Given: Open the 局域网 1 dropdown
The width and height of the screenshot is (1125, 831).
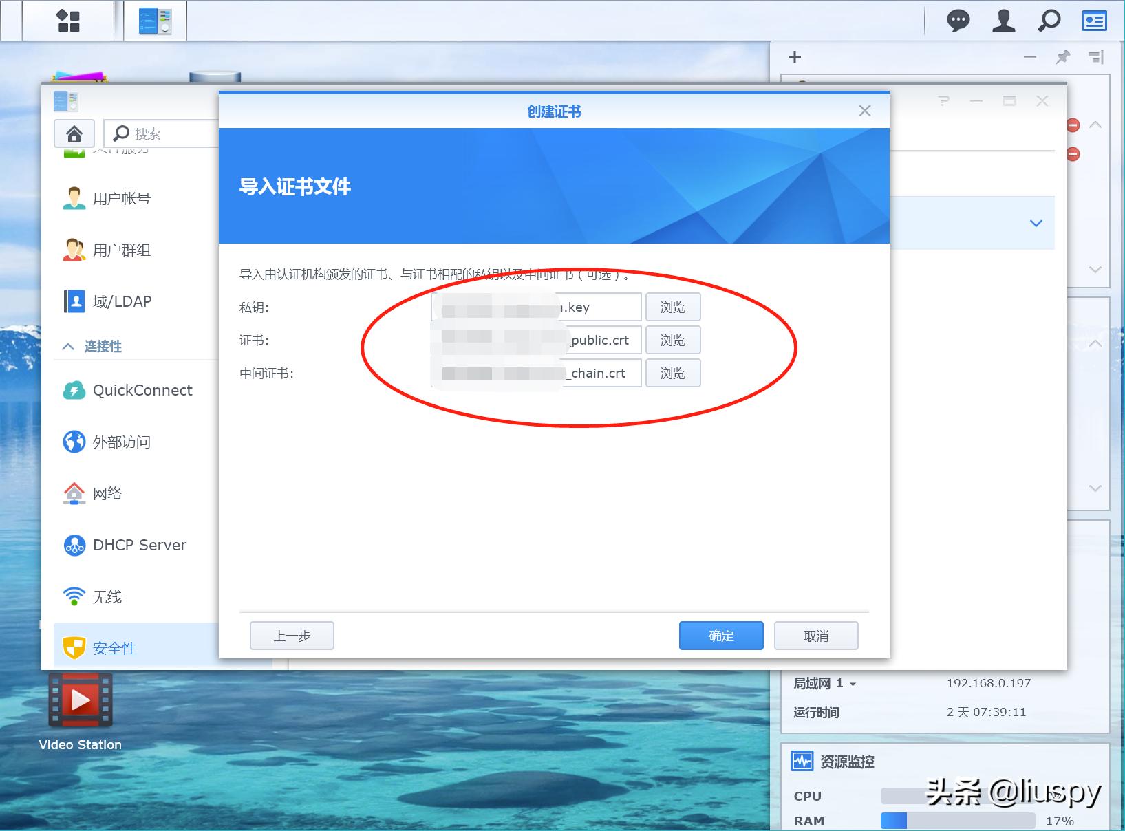Looking at the screenshot, I should point(823,683).
